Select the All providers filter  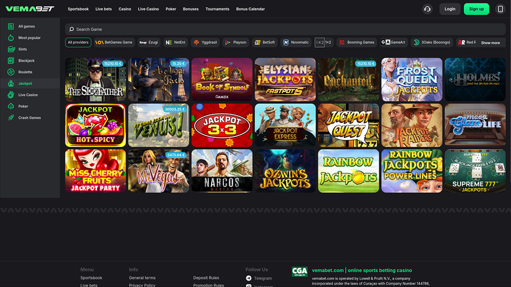coord(78,42)
